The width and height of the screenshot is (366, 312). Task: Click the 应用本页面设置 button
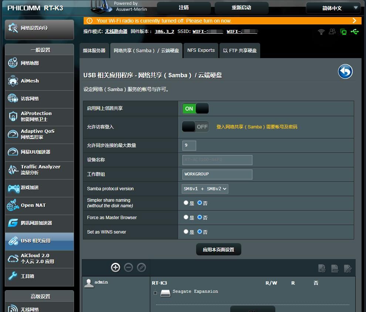click(x=218, y=249)
